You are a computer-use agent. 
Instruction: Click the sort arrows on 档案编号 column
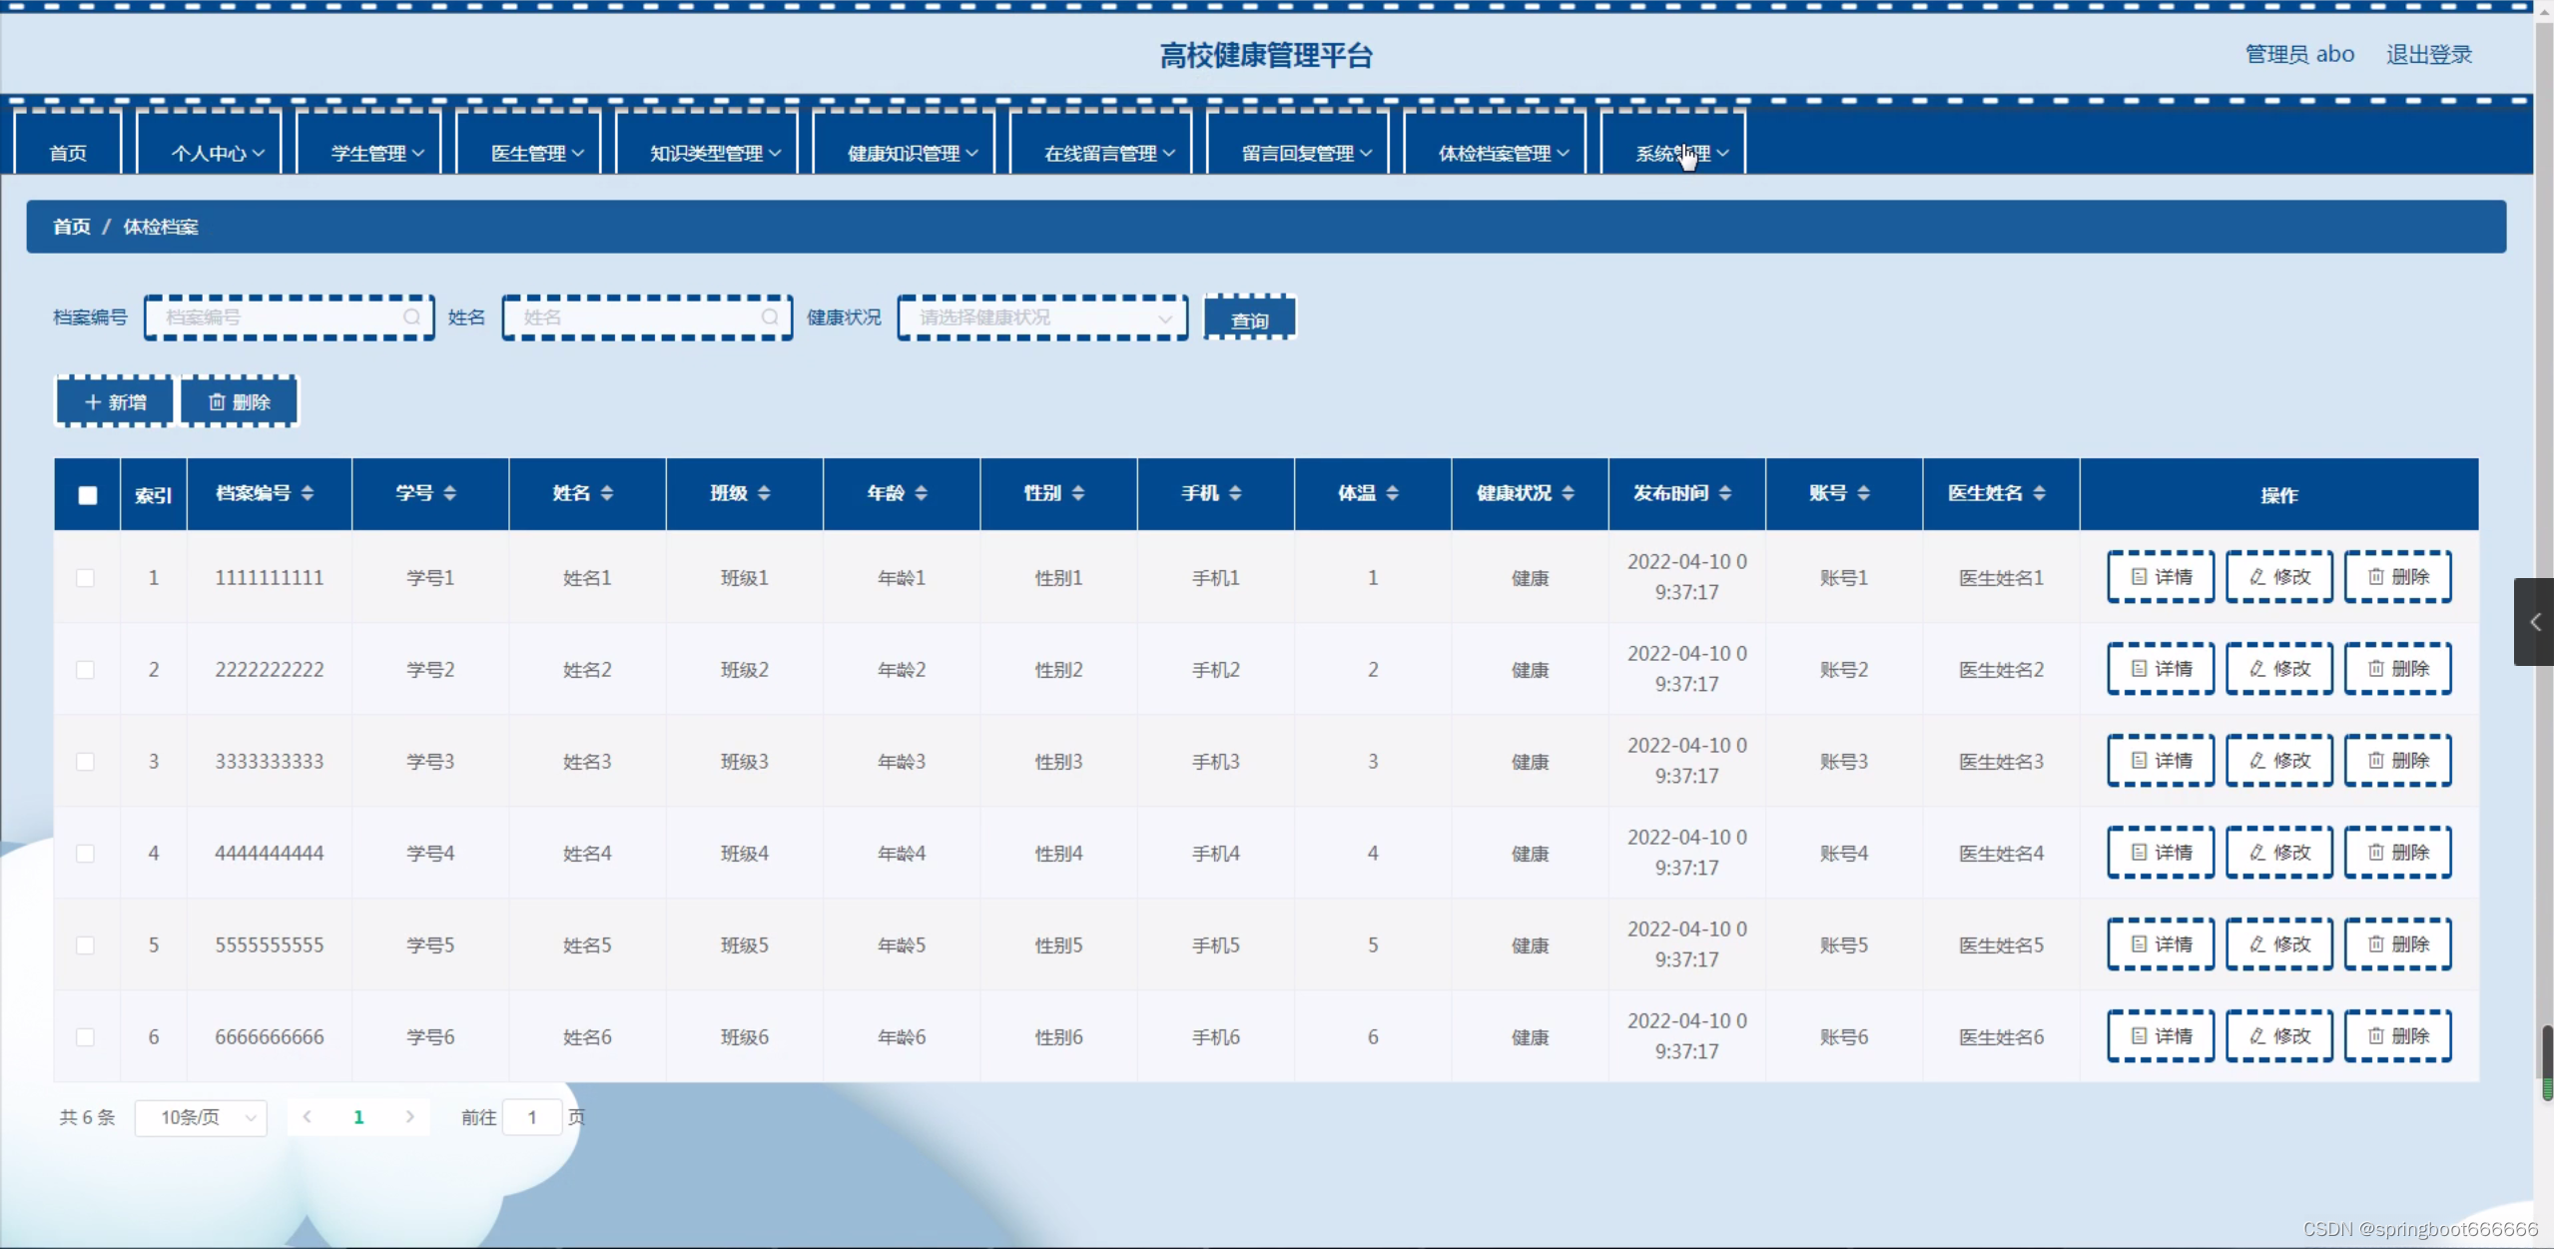tap(308, 493)
